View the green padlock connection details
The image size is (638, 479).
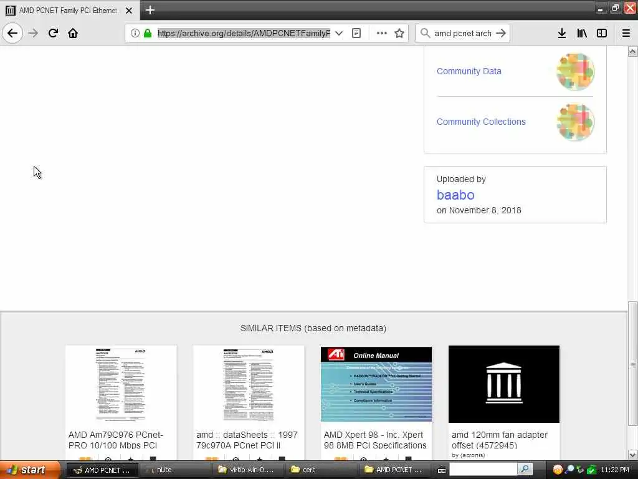pyautogui.click(x=148, y=33)
